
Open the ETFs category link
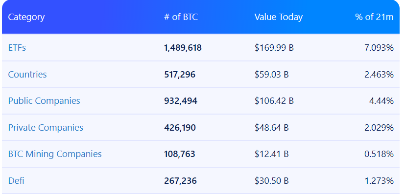click(x=17, y=48)
